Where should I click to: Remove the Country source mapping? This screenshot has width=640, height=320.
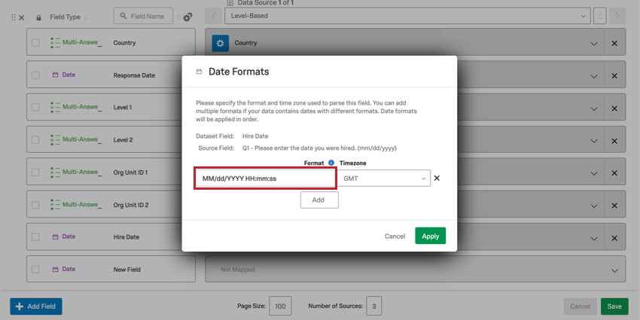click(x=614, y=43)
